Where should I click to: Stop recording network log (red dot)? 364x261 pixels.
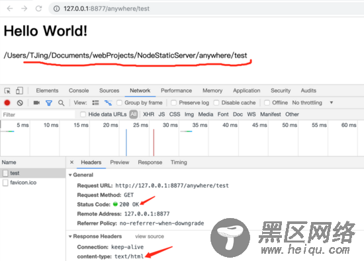click(x=7, y=102)
